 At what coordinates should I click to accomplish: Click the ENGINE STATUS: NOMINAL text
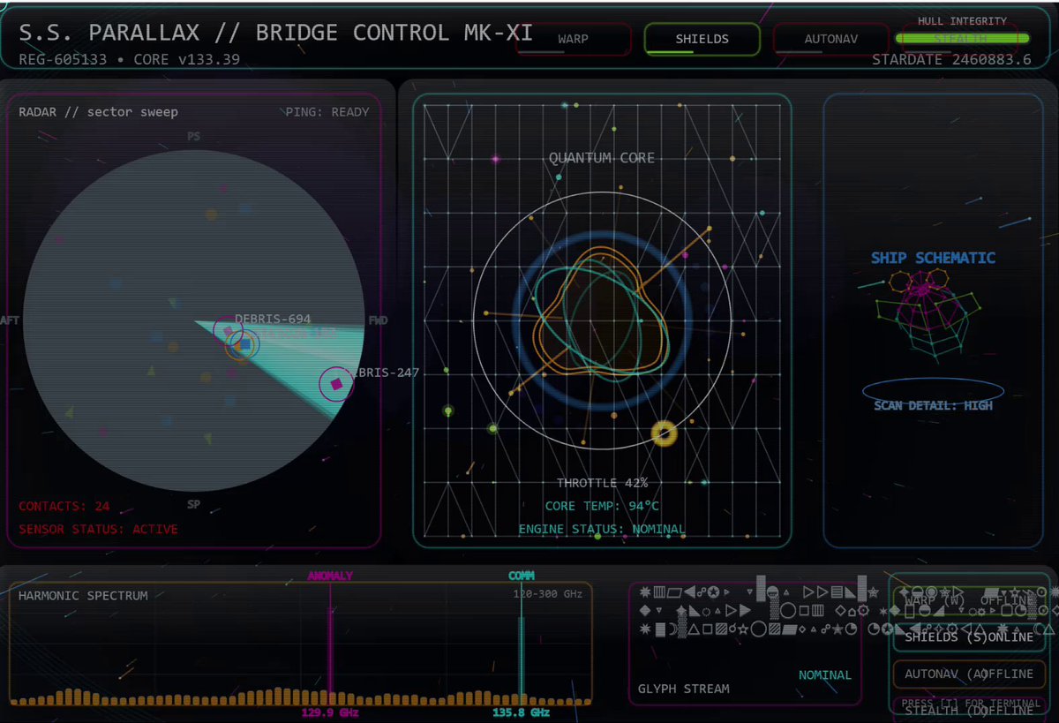tap(602, 529)
